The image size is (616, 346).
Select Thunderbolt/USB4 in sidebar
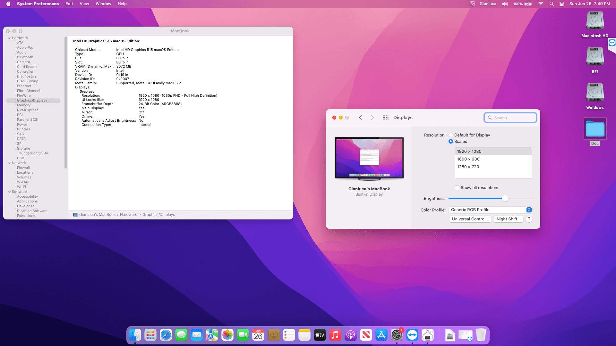click(32, 153)
